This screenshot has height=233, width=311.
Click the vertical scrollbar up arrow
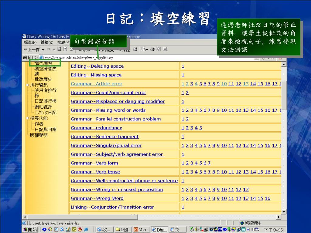tap(284, 64)
